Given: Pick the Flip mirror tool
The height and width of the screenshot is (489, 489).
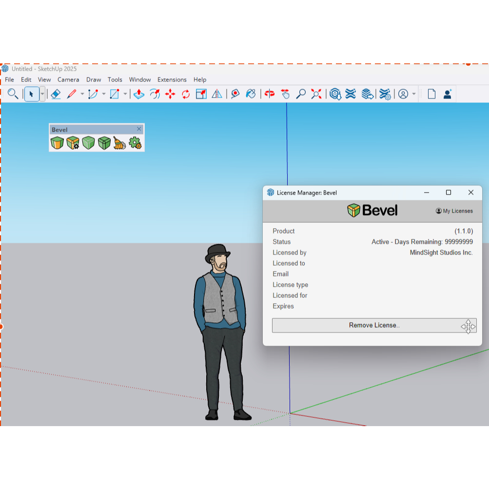Looking at the screenshot, I should pos(217,94).
